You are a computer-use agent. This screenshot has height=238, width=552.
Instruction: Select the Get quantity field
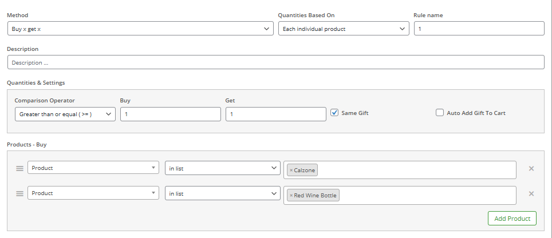coord(275,114)
